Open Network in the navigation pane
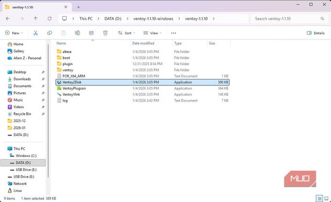Viewport: 331px width, 202px height. [x=20, y=184]
